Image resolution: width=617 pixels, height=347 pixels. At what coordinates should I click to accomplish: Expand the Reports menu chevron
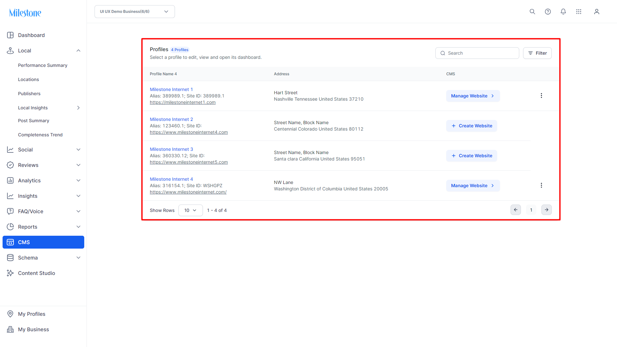[x=78, y=227]
